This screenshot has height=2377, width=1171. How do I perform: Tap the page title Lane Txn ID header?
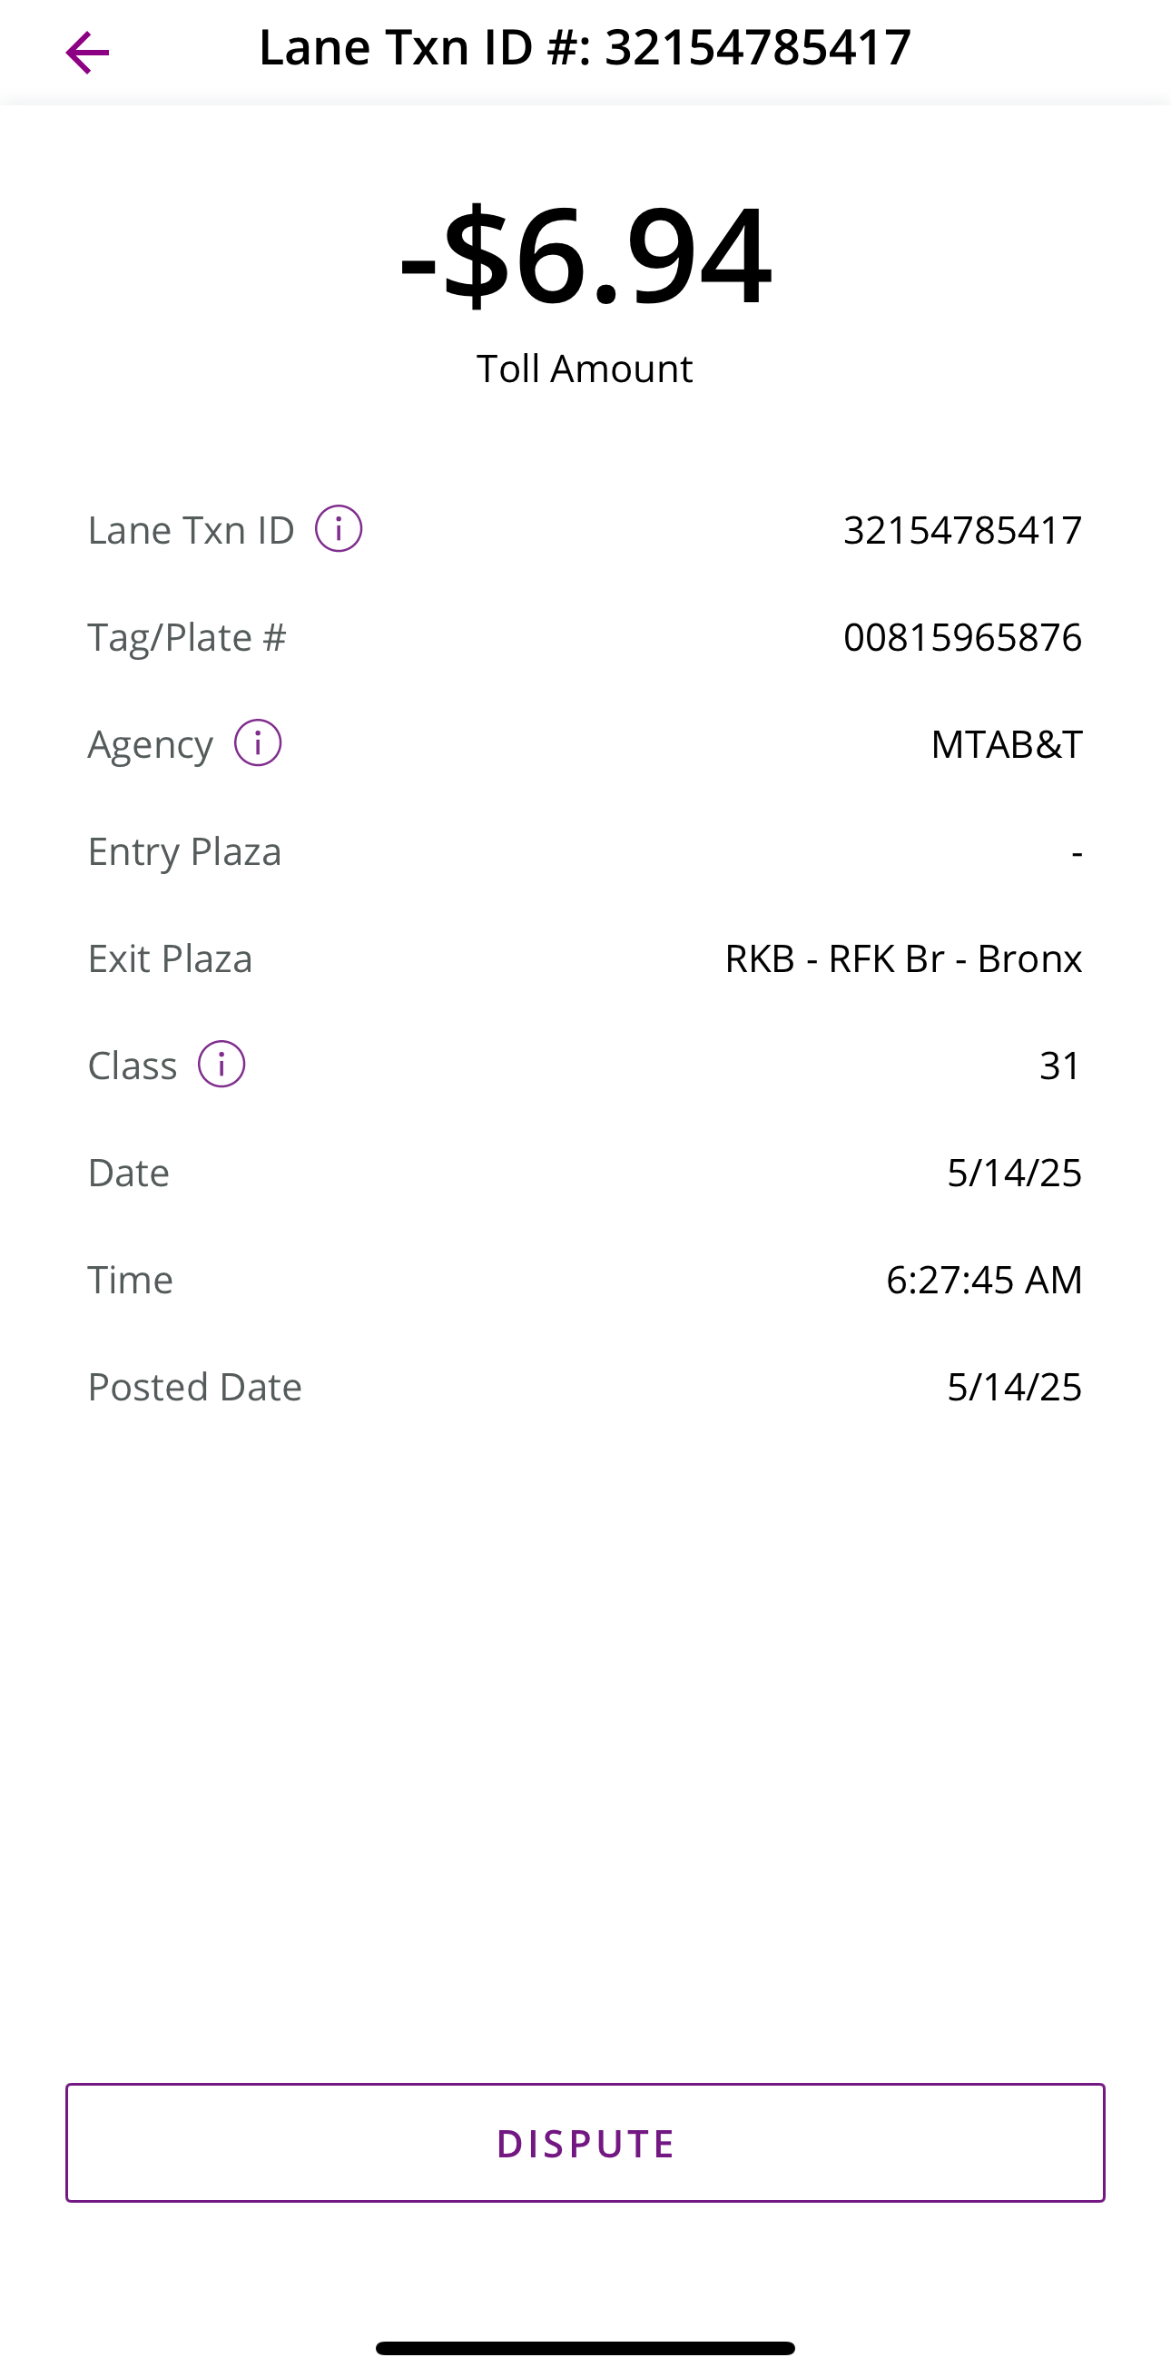click(x=585, y=47)
